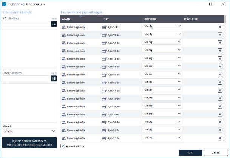Screen dimensions: 230x158
Task: Click inside the empty Hová? selection list
Action: 29,103
